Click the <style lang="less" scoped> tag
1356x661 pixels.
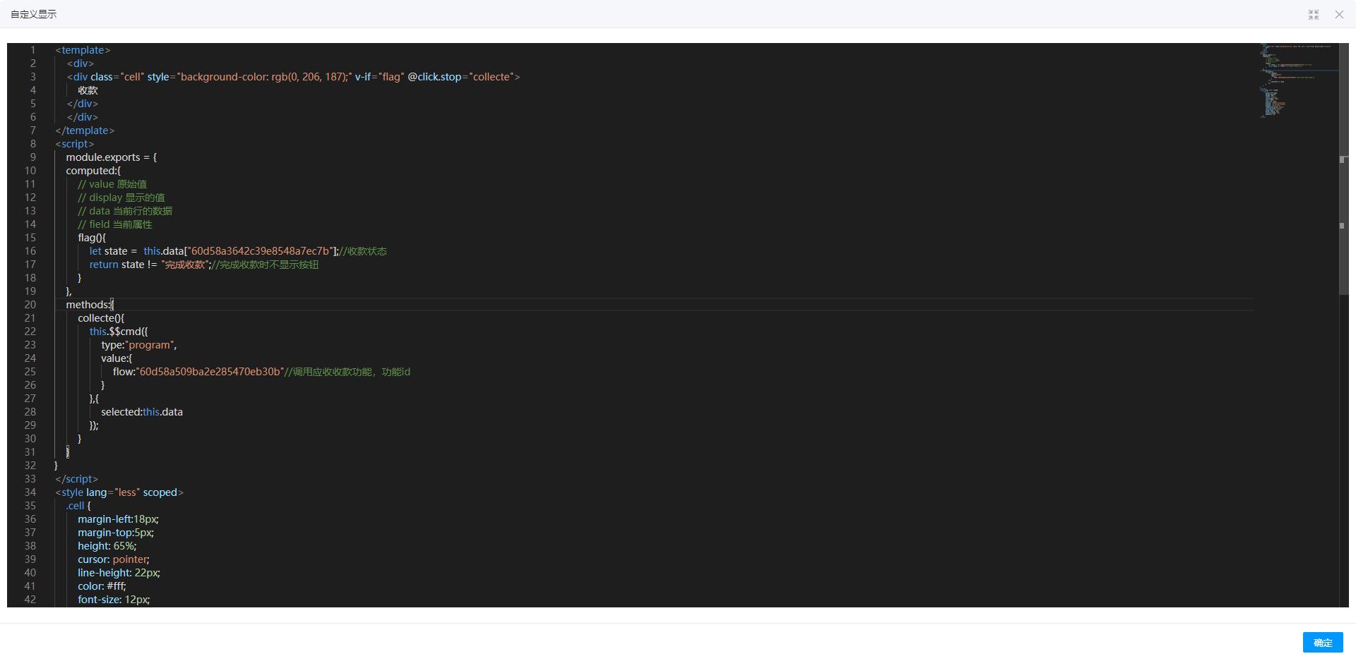pos(119,492)
